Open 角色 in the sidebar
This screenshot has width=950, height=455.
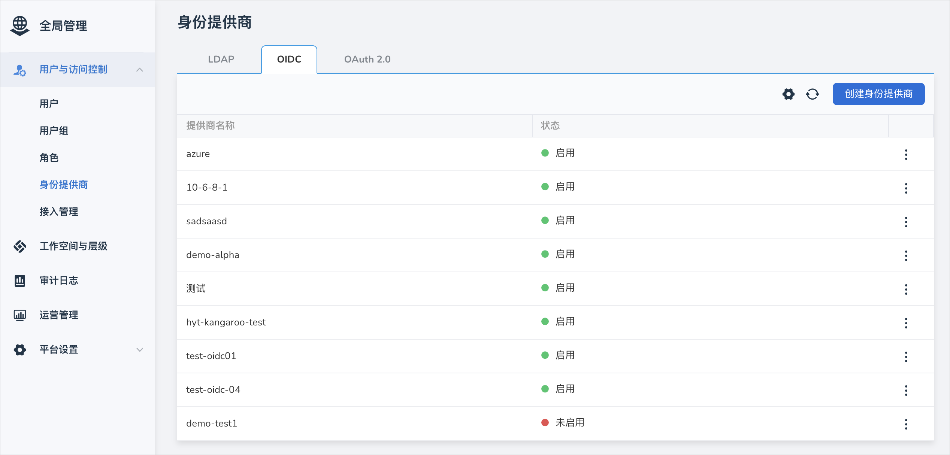(x=49, y=158)
